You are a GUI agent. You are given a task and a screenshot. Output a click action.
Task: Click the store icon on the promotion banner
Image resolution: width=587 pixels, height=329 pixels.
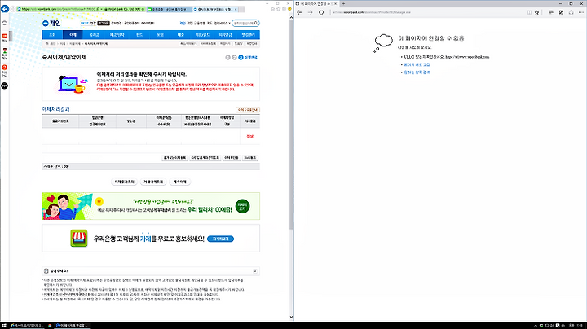click(x=78, y=238)
